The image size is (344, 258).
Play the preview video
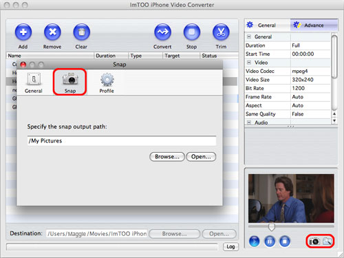pos(255,241)
